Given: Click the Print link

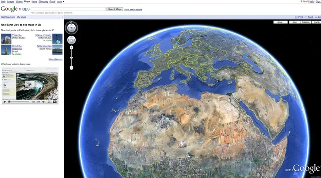Looking at the screenshot, I should point(300,17).
